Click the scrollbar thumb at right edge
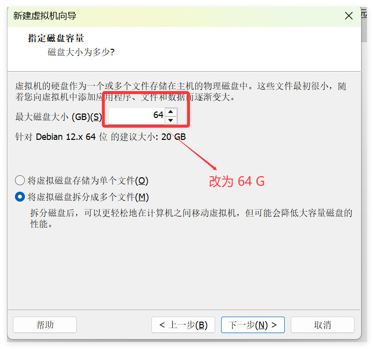Viewport: 374px width, 349px height. click(364, 26)
